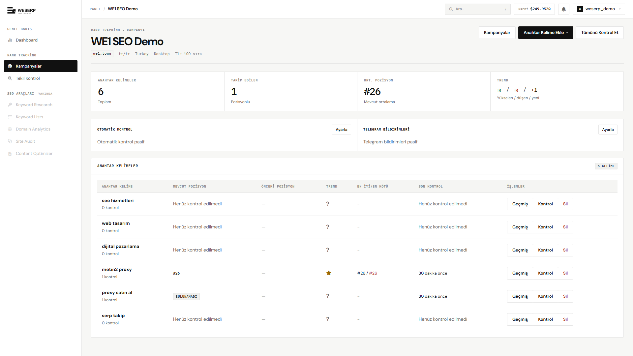The width and height of the screenshot is (633, 356).
Task: Open Dashboard in the sidebar
Action: 41,40
